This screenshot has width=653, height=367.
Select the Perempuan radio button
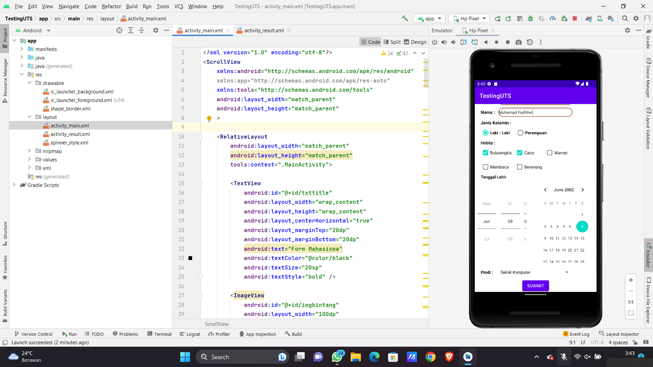520,133
